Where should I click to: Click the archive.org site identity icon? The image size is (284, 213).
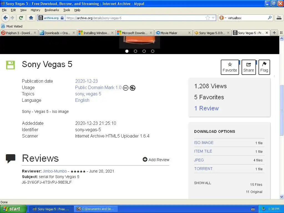click(x=41, y=18)
